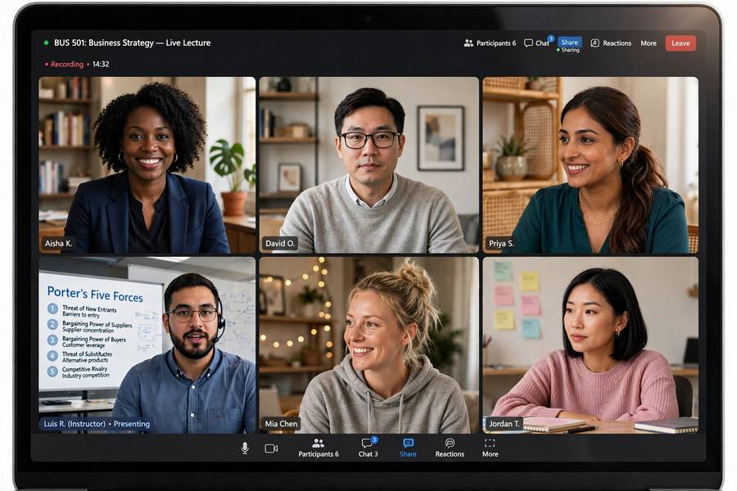Mute the microphone in bottom toolbar
The image size is (737, 491).
(x=245, y=448)
